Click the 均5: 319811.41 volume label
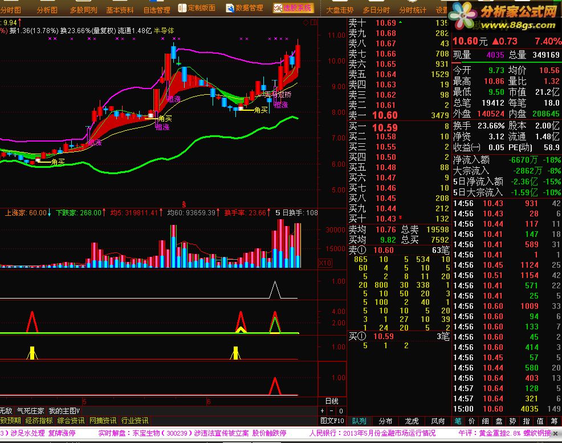Image resolution: width=562 pixels, height=443 pixels. pyautogui.click(x=136, y=213)
